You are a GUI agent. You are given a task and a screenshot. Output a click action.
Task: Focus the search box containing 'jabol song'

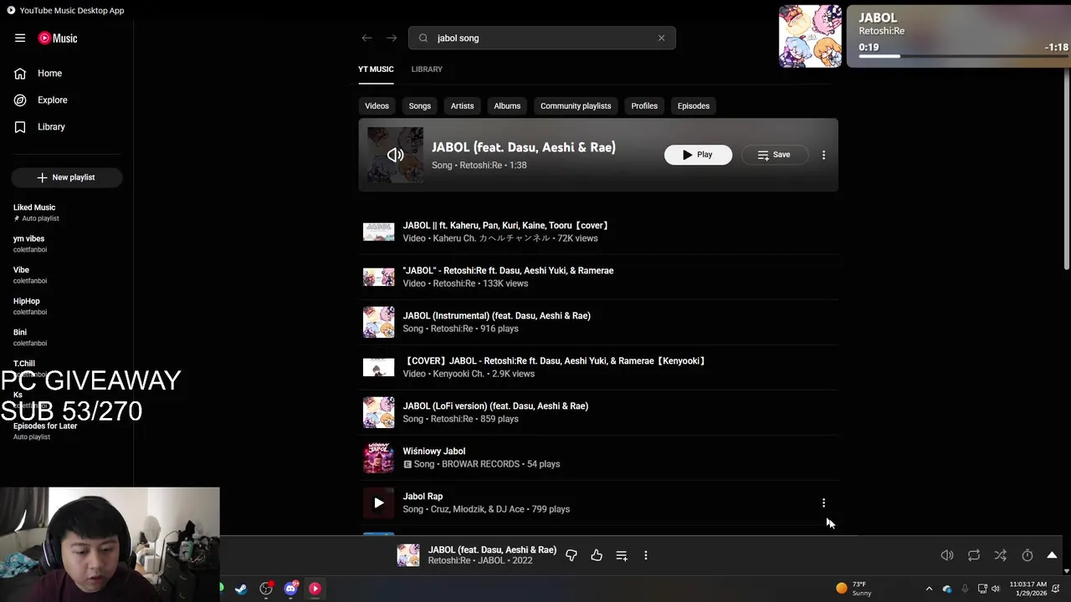tap(542, 38)
